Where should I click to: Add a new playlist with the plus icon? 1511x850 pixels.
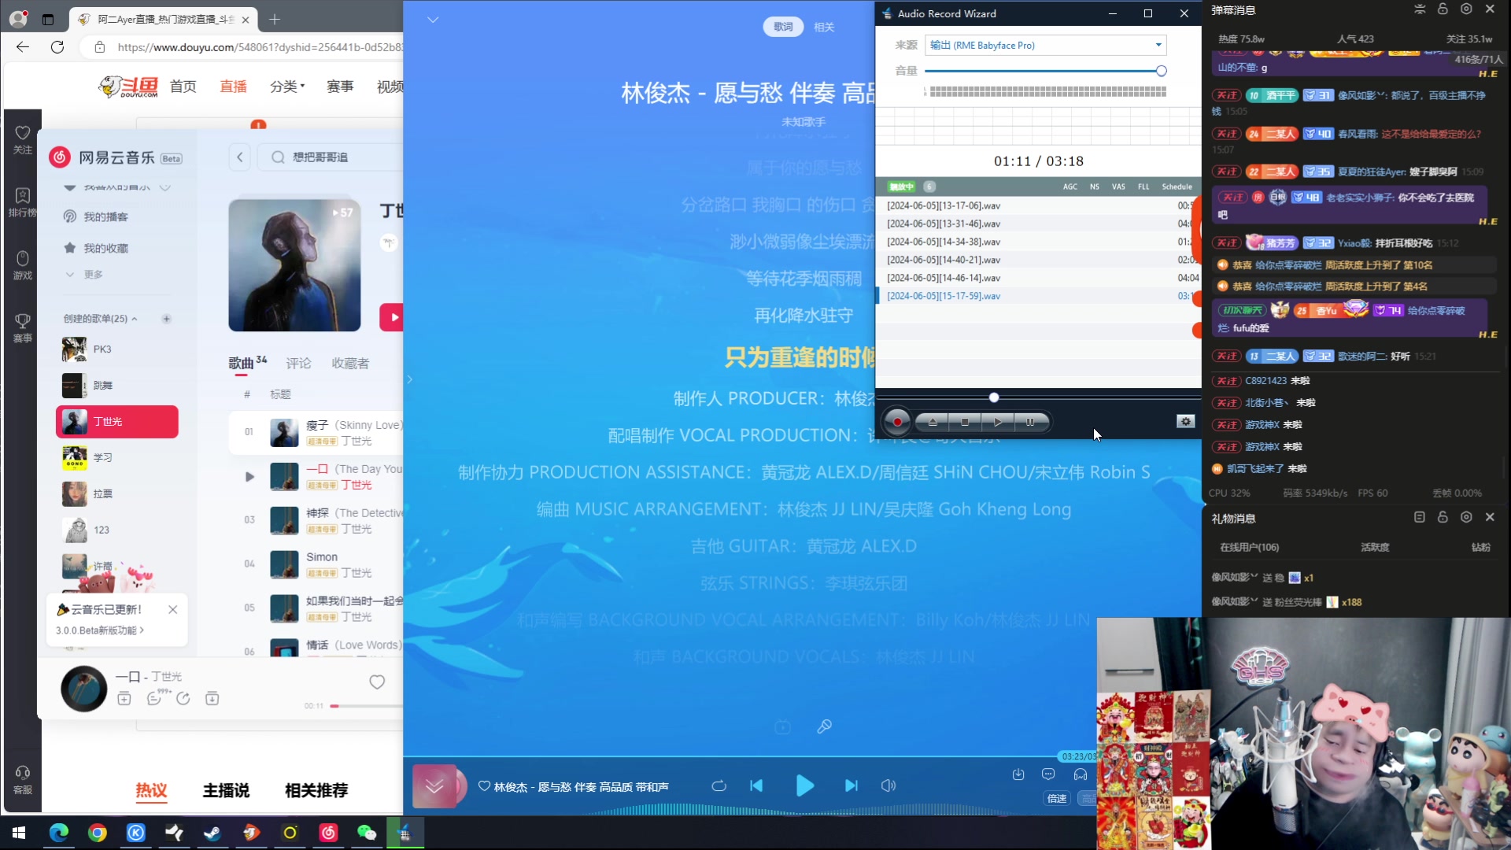coord(166,319)
